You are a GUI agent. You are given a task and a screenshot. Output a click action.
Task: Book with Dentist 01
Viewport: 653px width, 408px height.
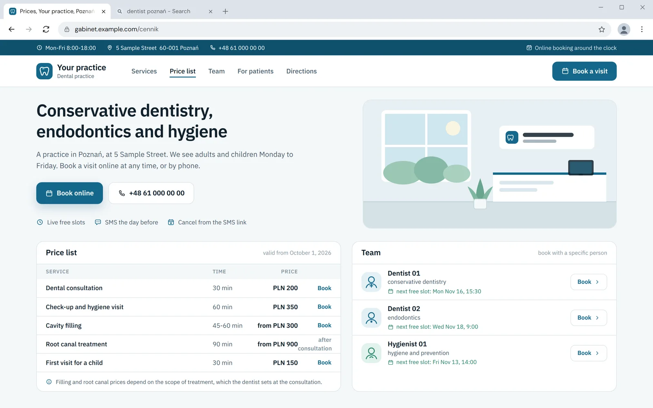pyautogui.click(x=589, y=282)
